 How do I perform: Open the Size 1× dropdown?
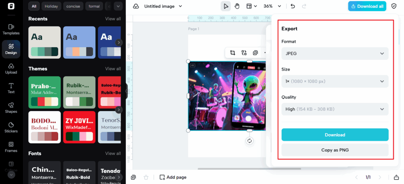tap(335, 81)
